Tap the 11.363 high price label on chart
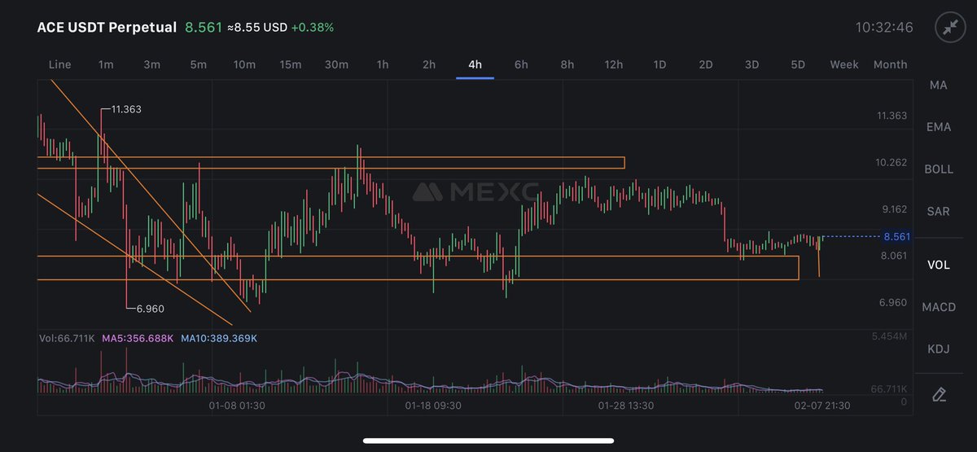Viewport: 977px width, 452px height. [126, 109]
